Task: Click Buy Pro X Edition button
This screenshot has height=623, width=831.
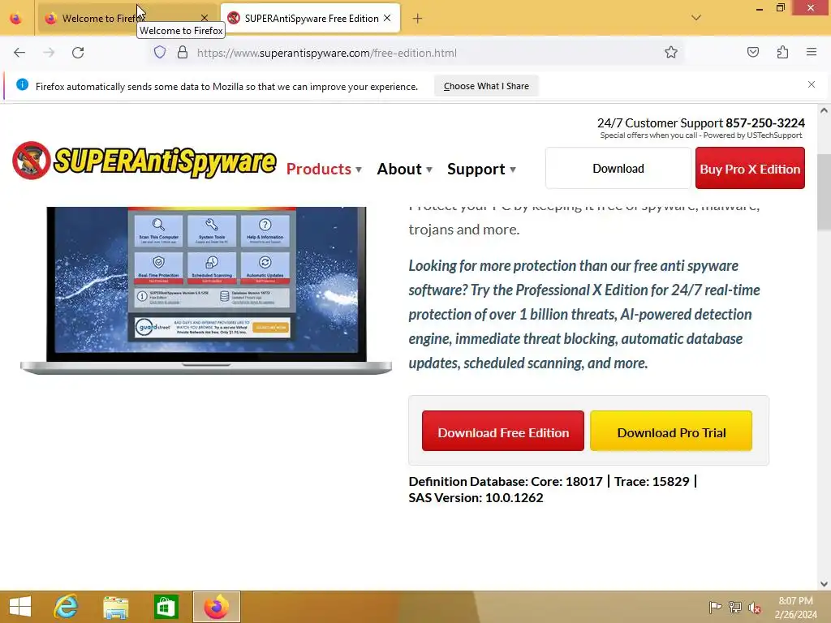Action: [750, 169]
